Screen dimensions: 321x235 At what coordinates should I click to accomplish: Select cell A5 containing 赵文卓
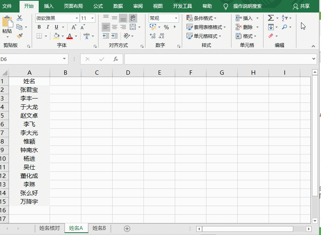click(29, 115)
